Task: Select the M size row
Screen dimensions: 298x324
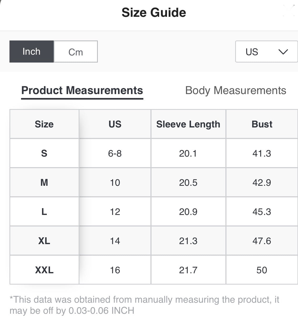Action: tap(154, 182)
